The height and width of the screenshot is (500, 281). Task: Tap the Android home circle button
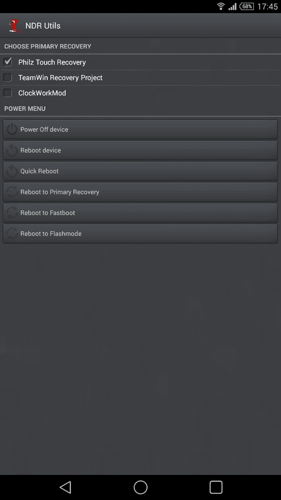tap(140, 488)
